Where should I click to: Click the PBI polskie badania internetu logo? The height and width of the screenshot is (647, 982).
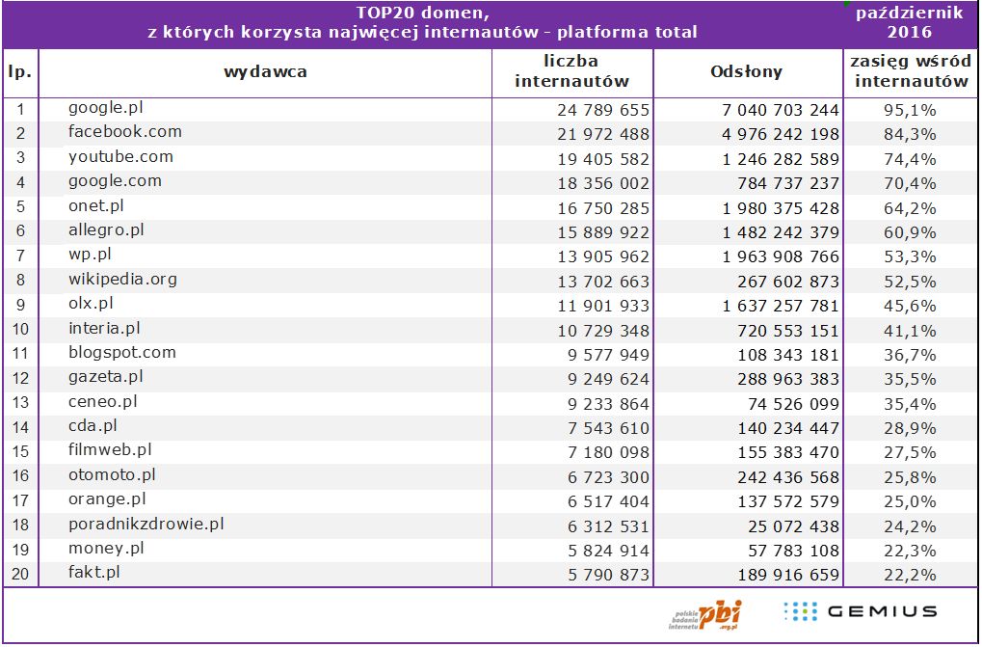705,615
